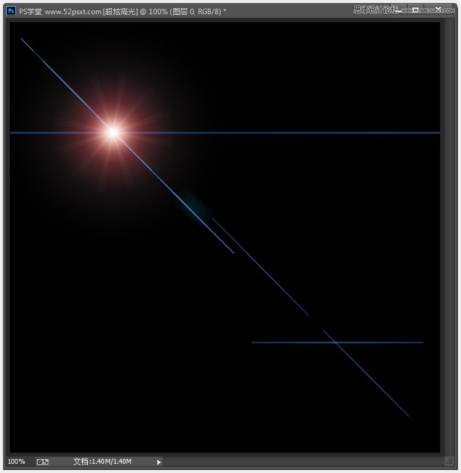Image resolution: width=461 pixels, height=473 pixels.
Task: Click the right end of long horizontal blue line
Action: (x=438, y=132)
